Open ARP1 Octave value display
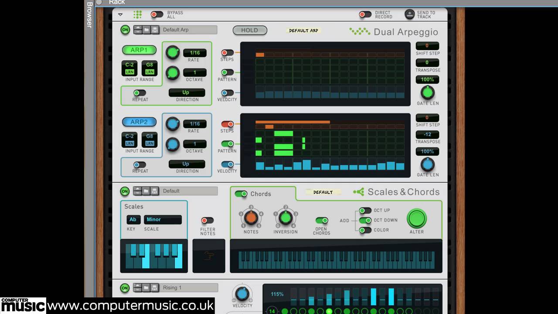558x314 pixels. 194,72
